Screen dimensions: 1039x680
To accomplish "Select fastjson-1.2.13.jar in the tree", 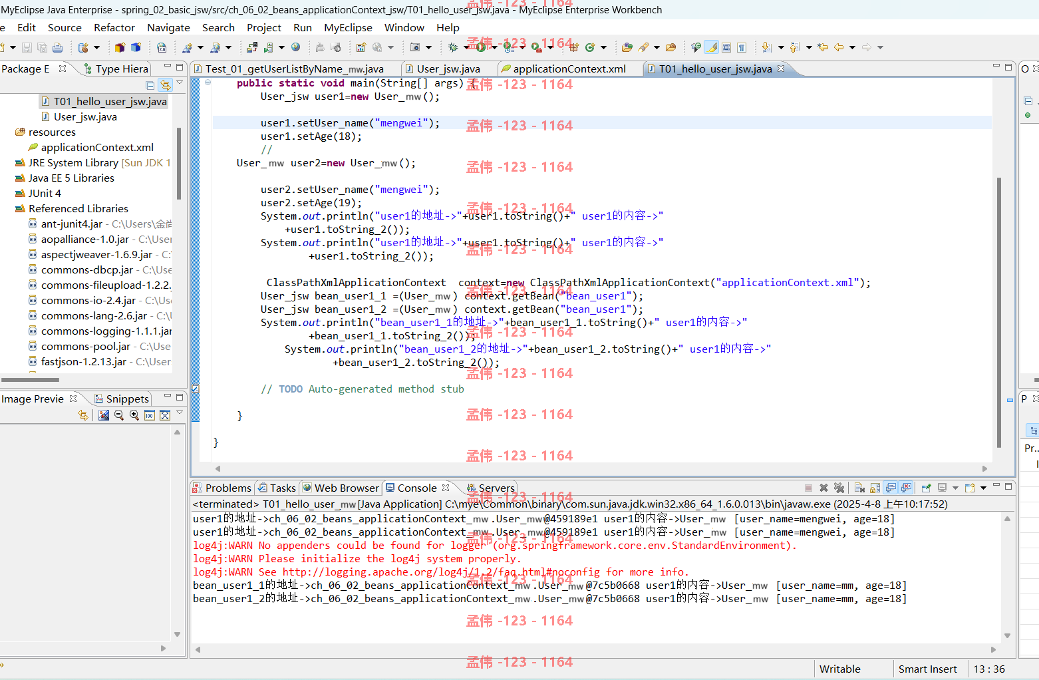I will tap(99, 361).
